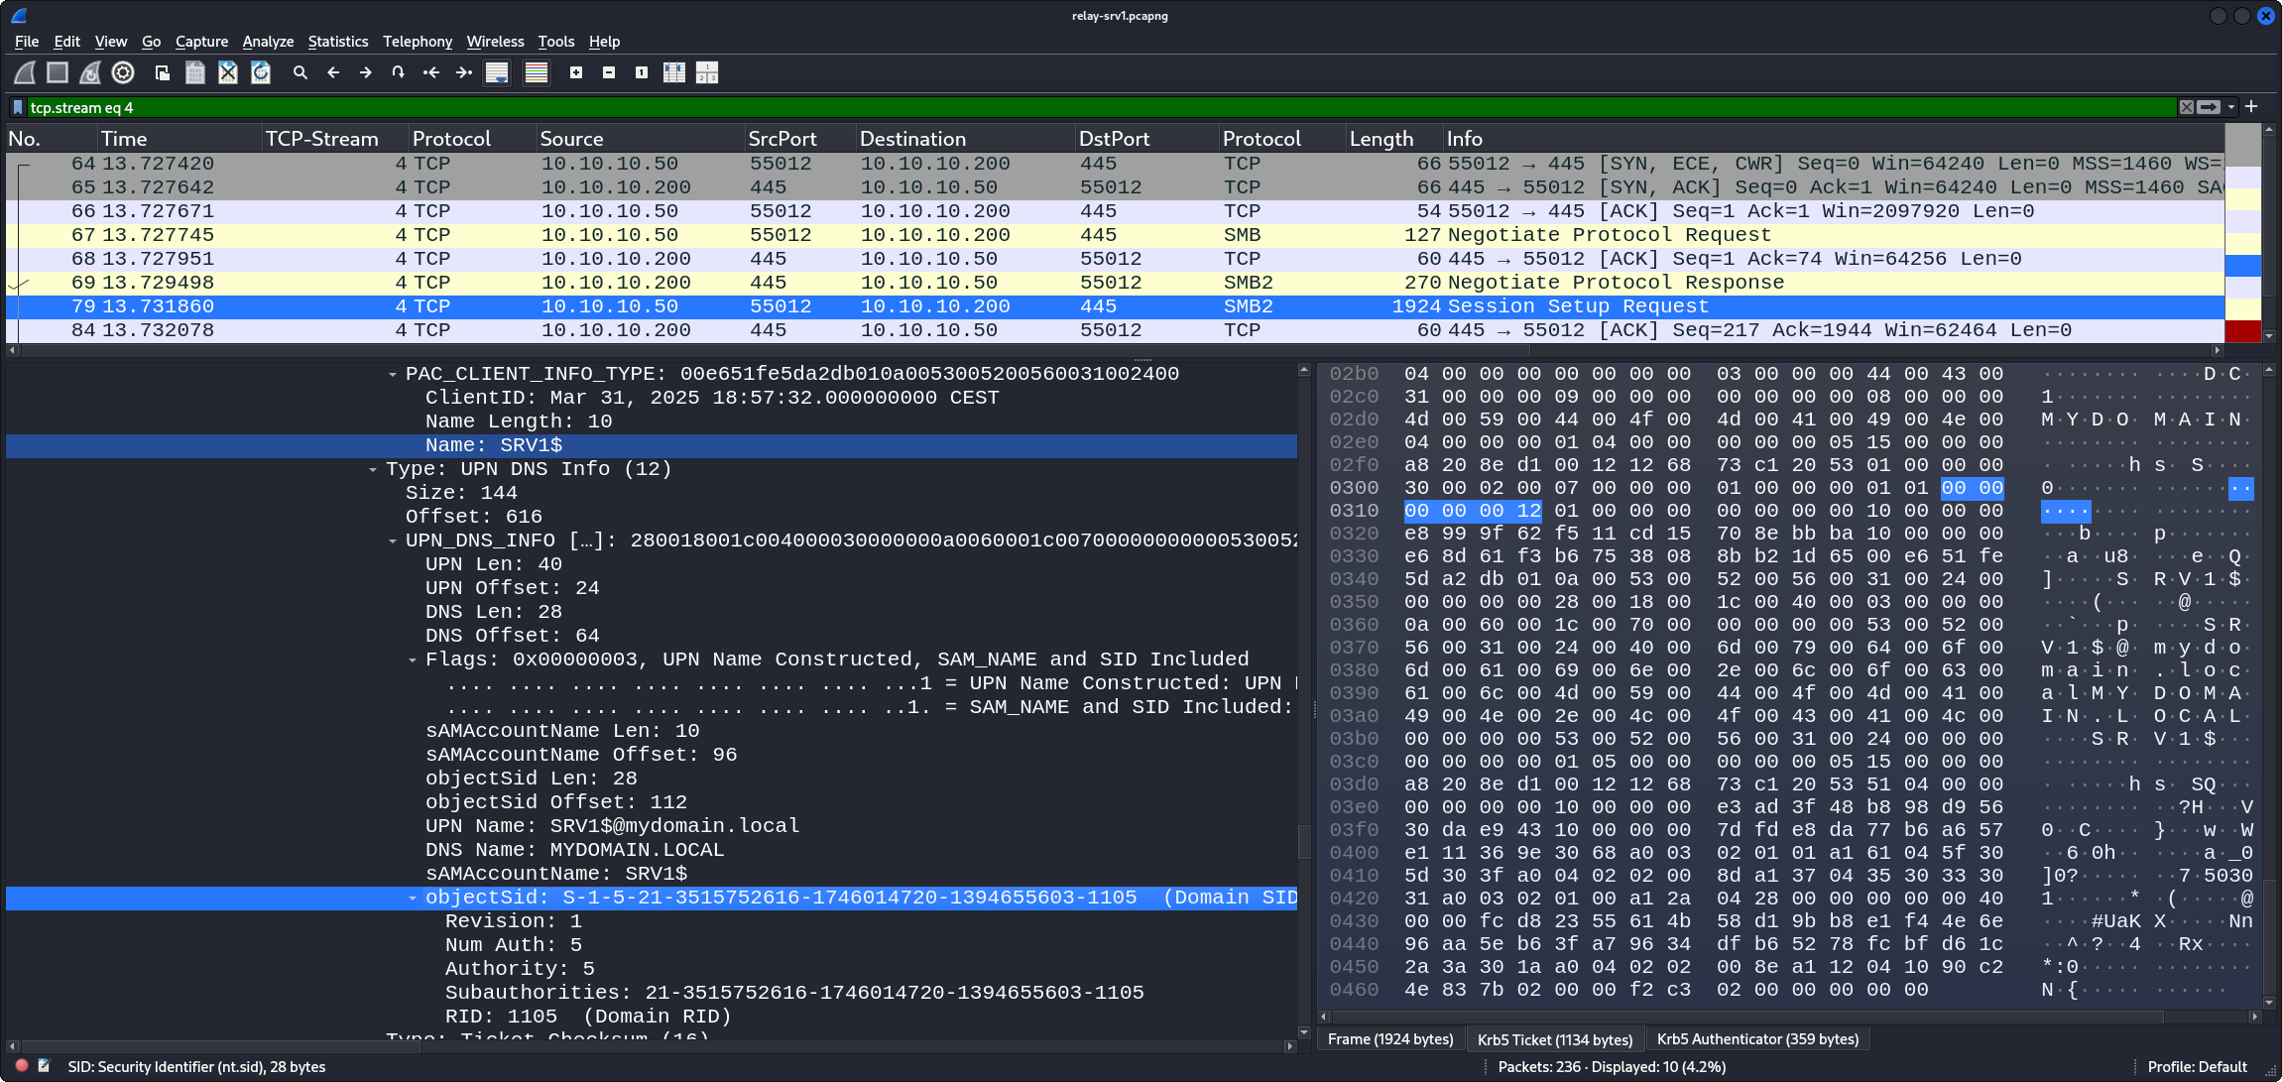Select UPN Name: SRV1$@mydomain.local field
This screenshot has height=1082, width=2282.
coord(612,826)
